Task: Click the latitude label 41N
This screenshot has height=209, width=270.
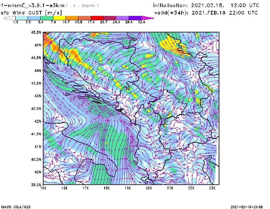Action: pos(38,147)
